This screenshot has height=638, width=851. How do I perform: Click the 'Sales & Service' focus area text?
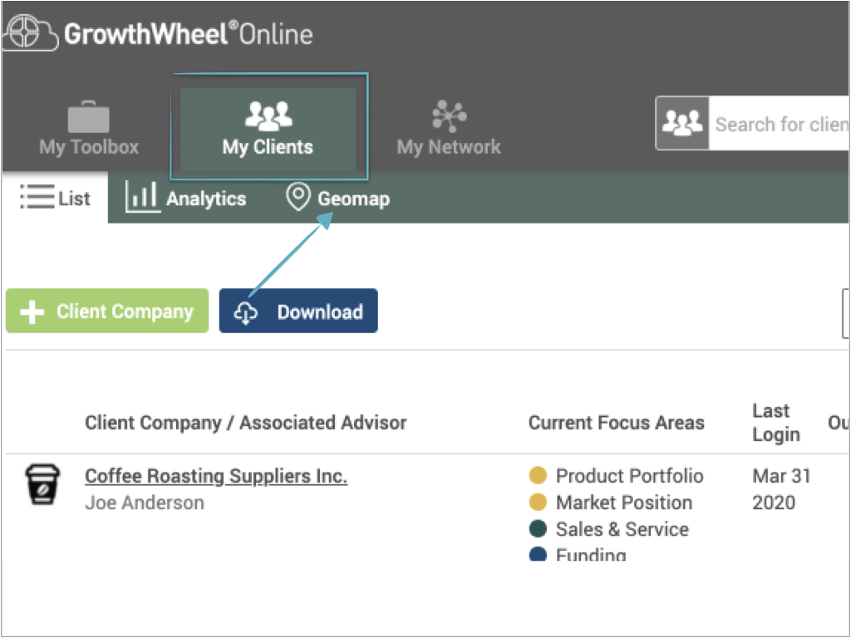[622, 529]
